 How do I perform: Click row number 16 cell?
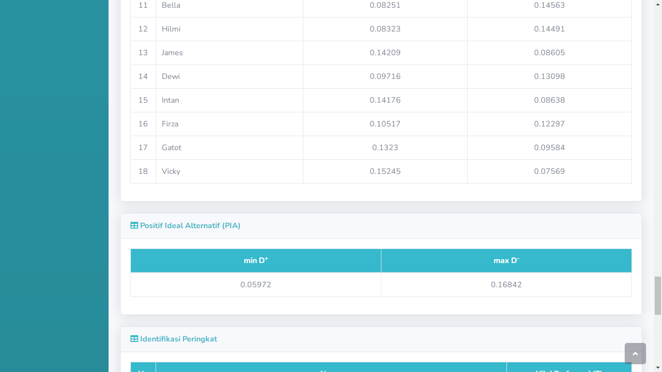coord(143,124)
